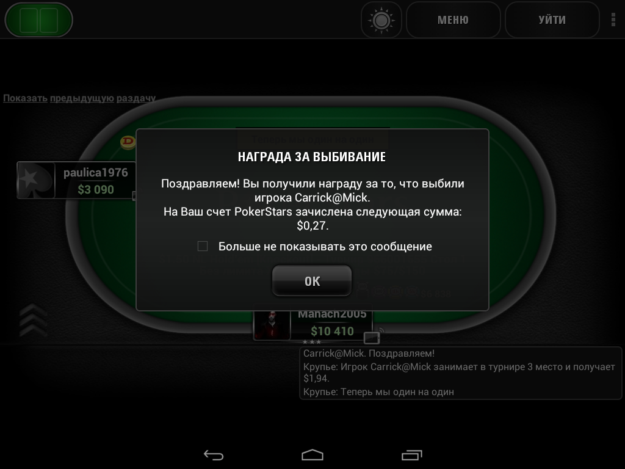Tap the Manach2005 $10 410 stack
This screenshot has width=625, height=469.
(x=332, y=331)
